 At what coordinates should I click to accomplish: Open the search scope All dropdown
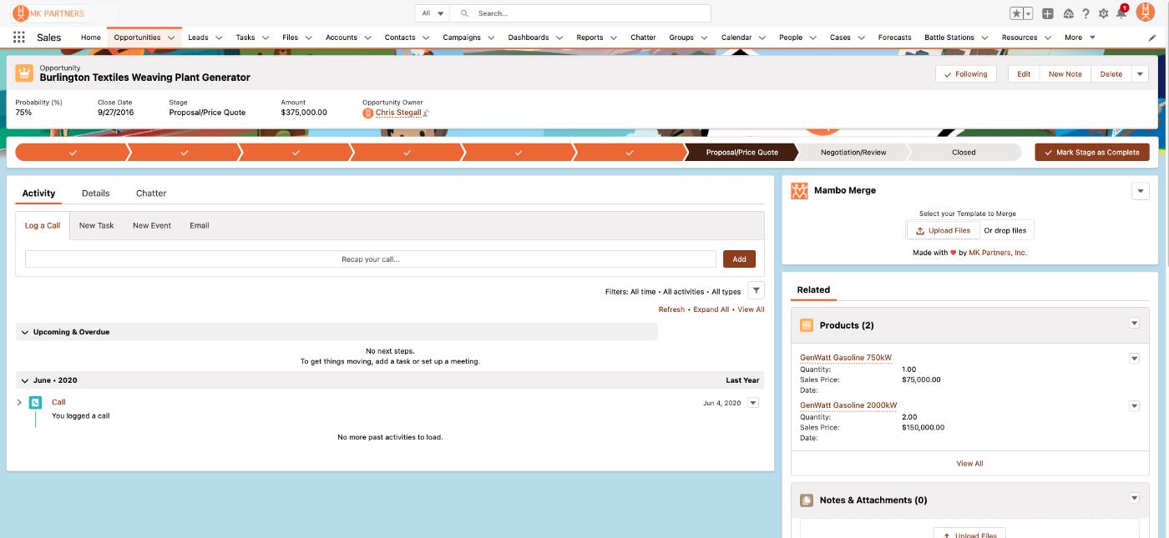pyautogui.click(x=433, y=13)
